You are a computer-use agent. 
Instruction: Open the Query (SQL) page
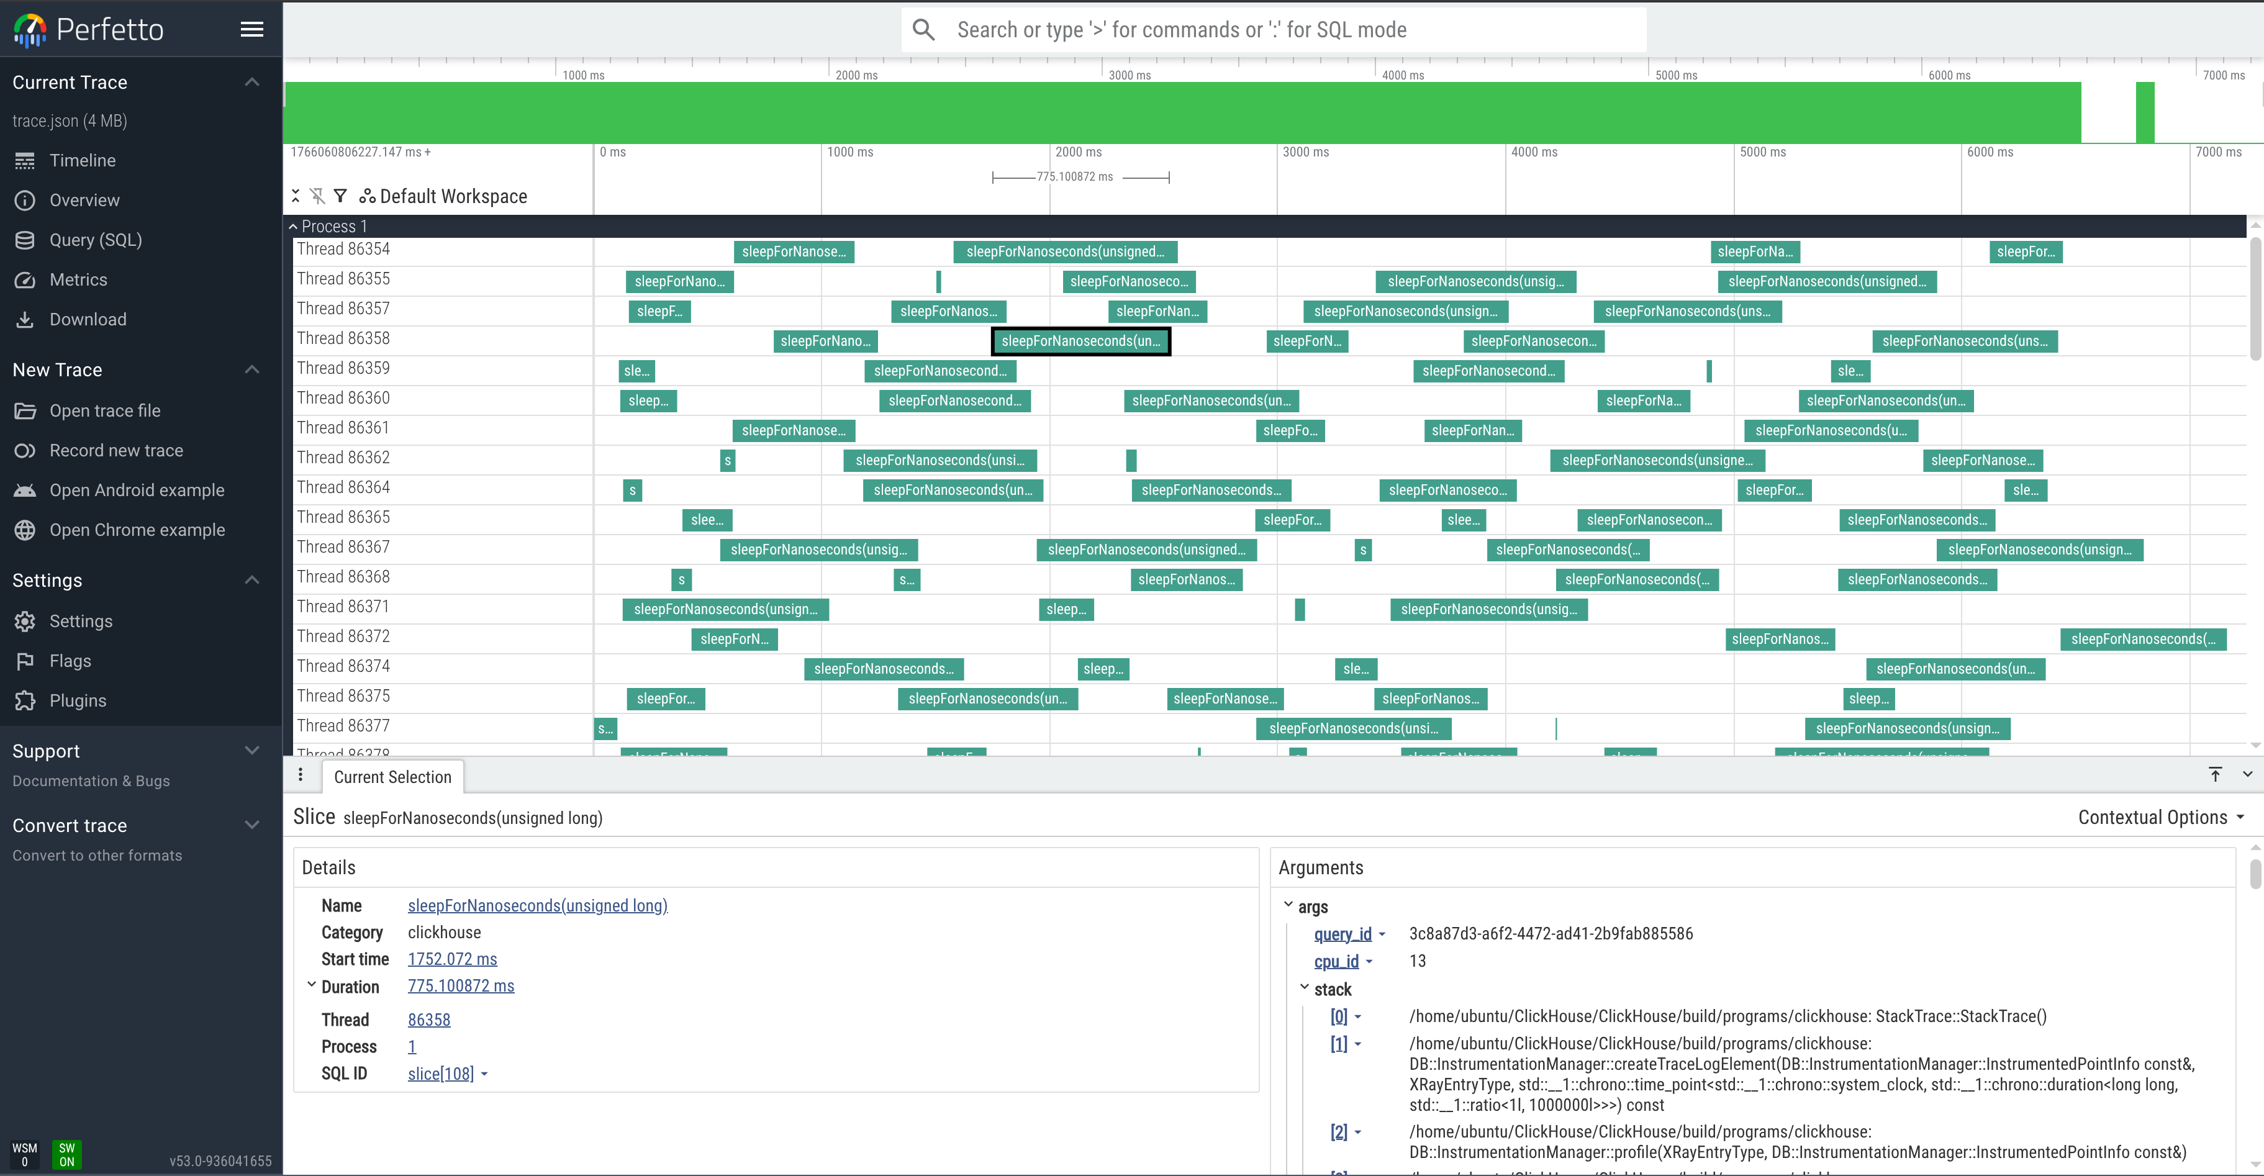tap(95, 240)
